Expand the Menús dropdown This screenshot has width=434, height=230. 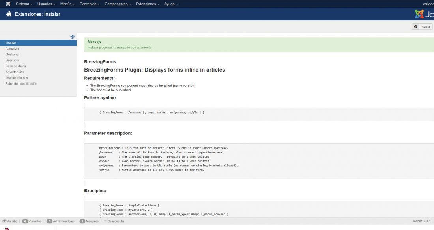pyautogui.click(x=67, y=4)
